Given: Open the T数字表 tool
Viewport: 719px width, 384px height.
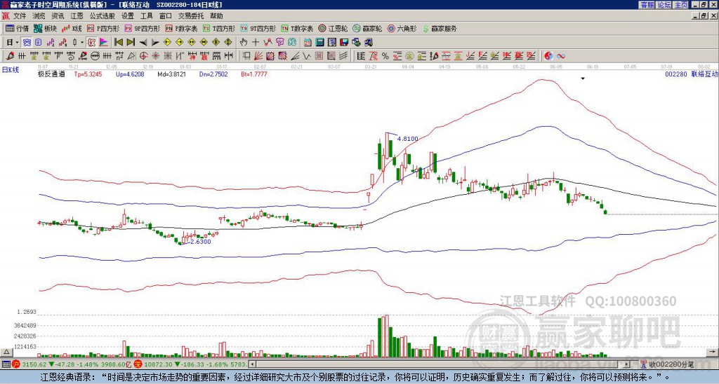Looking at the screenshot, I should [297, 28].
